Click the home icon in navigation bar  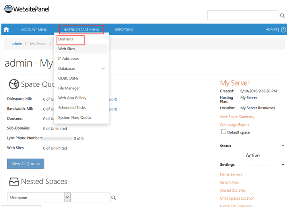coord(6,29)
